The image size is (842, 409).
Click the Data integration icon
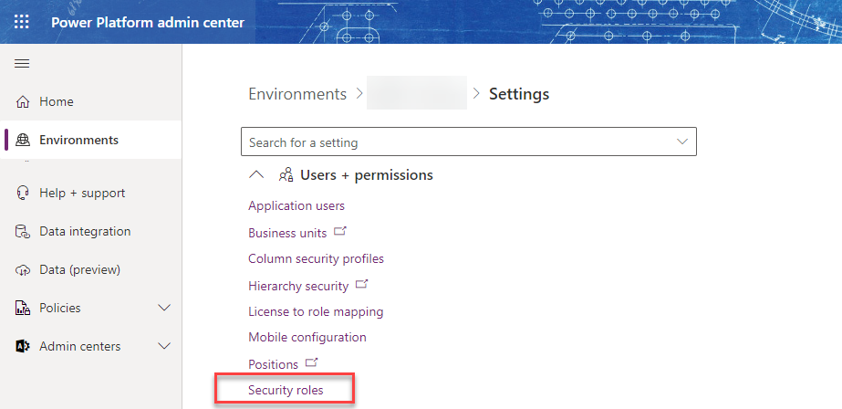coord(22,232)
